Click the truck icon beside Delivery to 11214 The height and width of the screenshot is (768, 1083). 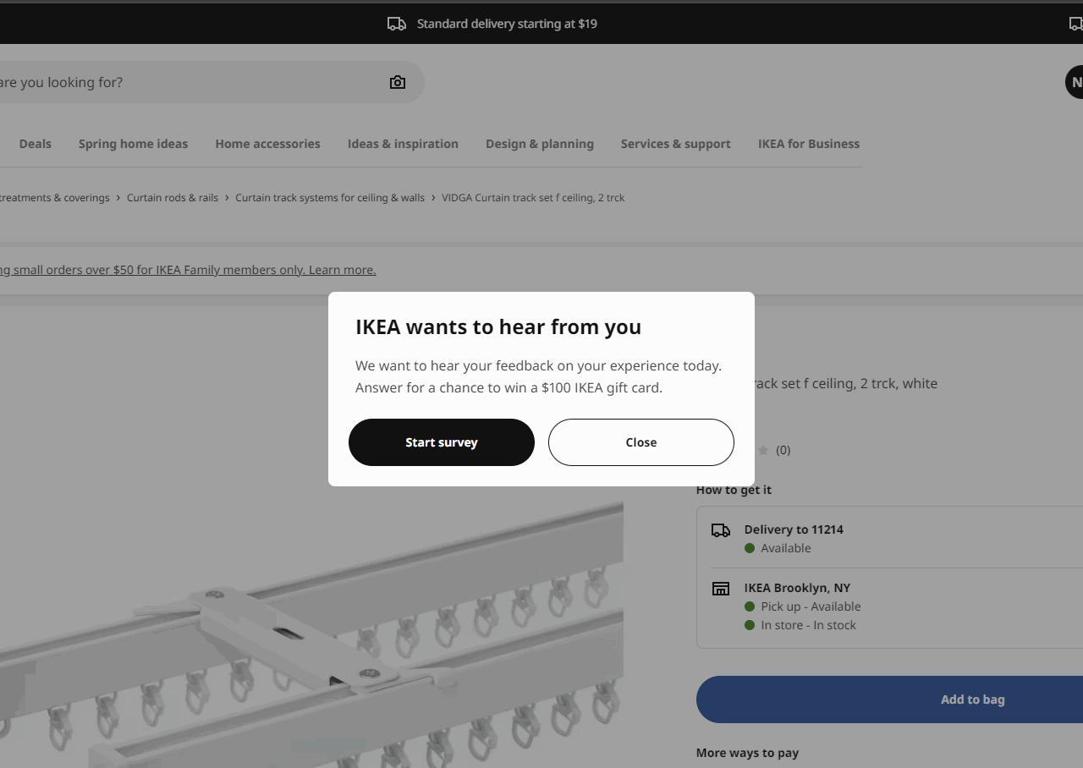pyautogui.click(x=720, y=530)
